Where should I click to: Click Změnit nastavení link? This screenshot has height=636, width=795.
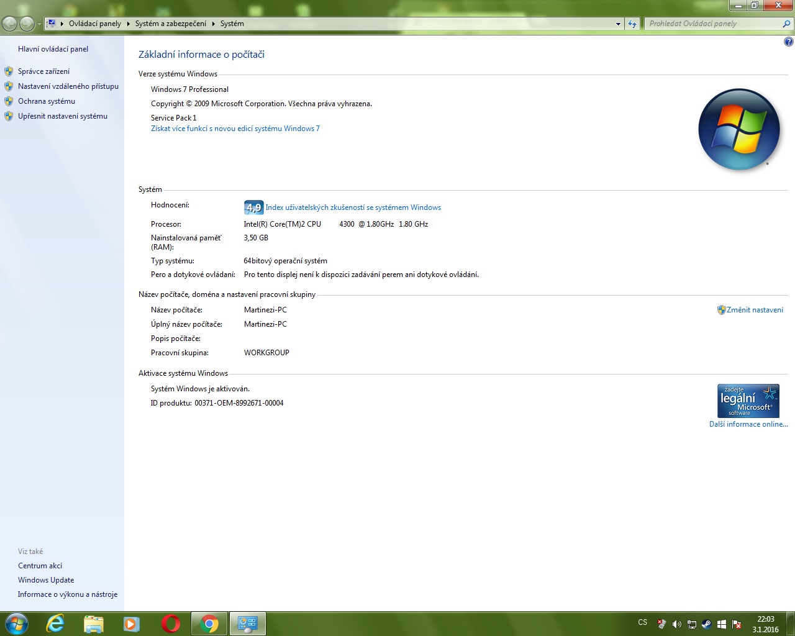click(755, 310)
